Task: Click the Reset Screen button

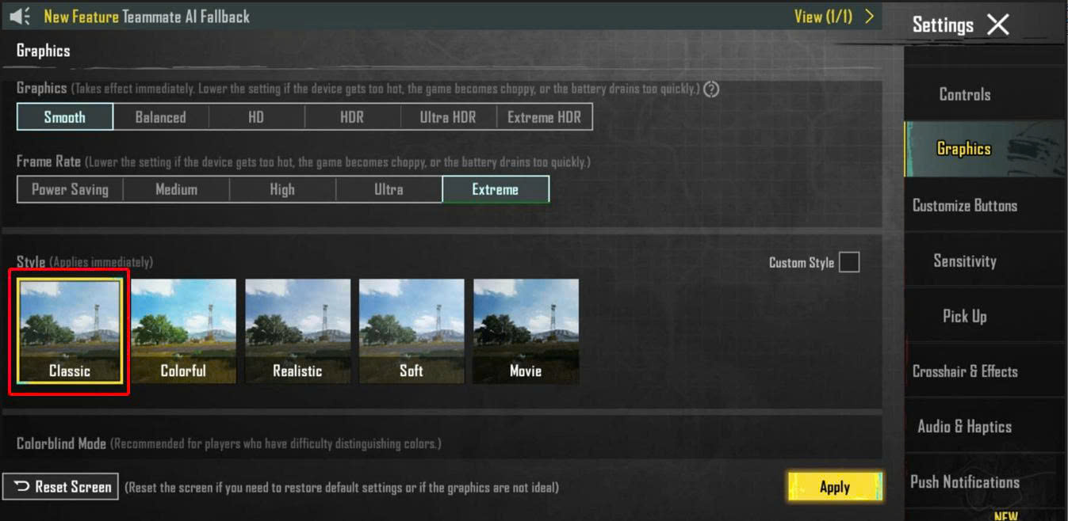Action: (61, 486)
